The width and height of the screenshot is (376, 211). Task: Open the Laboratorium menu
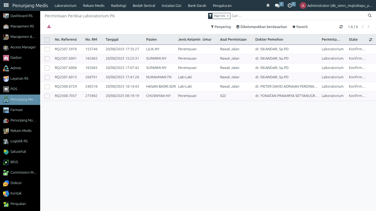click(x=66, y=5)
